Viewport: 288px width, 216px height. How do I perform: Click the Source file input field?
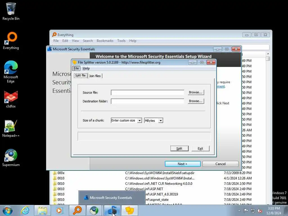click(147, 92)
